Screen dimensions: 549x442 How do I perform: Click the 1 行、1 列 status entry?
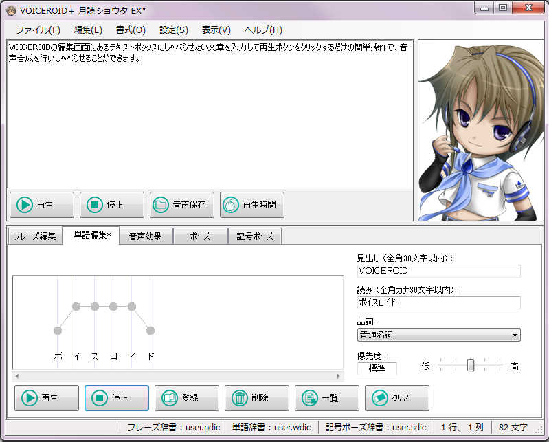point(462,428)
